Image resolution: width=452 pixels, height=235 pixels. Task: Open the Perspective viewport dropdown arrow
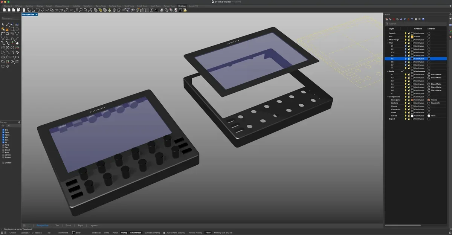(36, 14)
